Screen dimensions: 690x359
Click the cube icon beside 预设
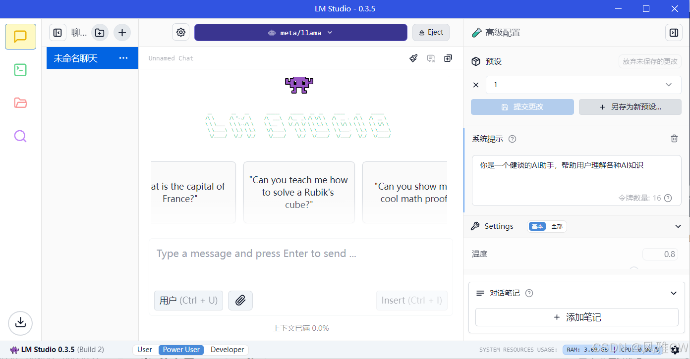[476, 61]
